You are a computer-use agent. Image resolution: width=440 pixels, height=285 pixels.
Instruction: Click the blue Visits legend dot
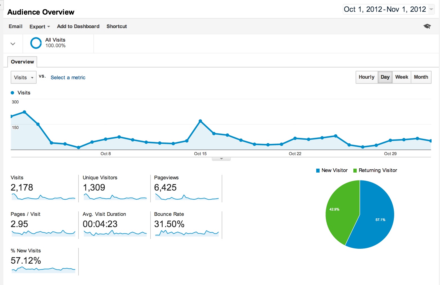pos(12,93)
